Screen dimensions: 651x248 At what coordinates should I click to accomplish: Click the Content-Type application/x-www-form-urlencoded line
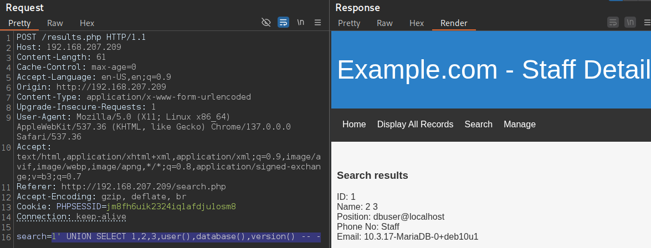click(134, 97)
